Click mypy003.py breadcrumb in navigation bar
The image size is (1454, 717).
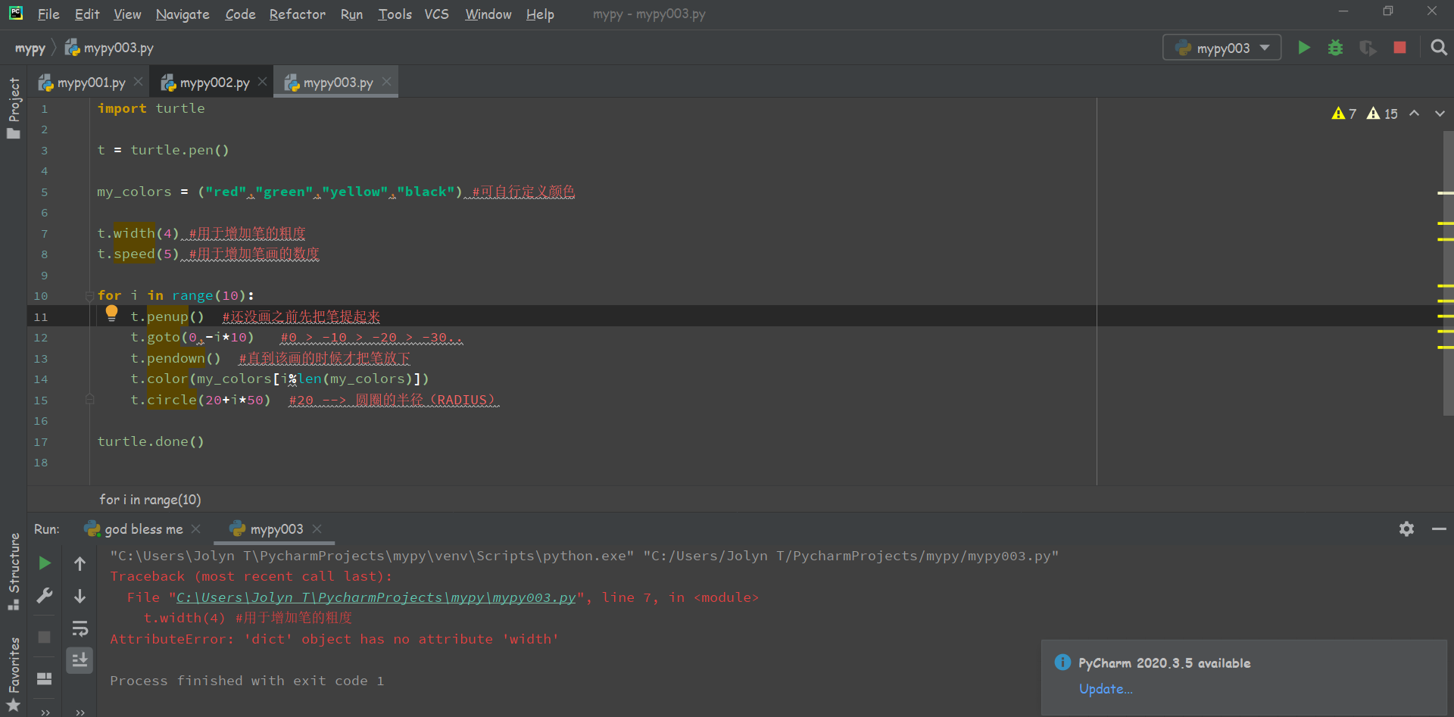[x=109, y=48]
